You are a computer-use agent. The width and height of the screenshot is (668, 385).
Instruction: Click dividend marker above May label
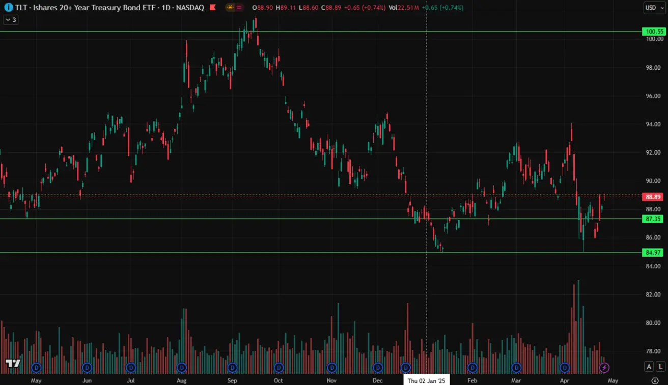pyautogui.click(x=36, y=367)
